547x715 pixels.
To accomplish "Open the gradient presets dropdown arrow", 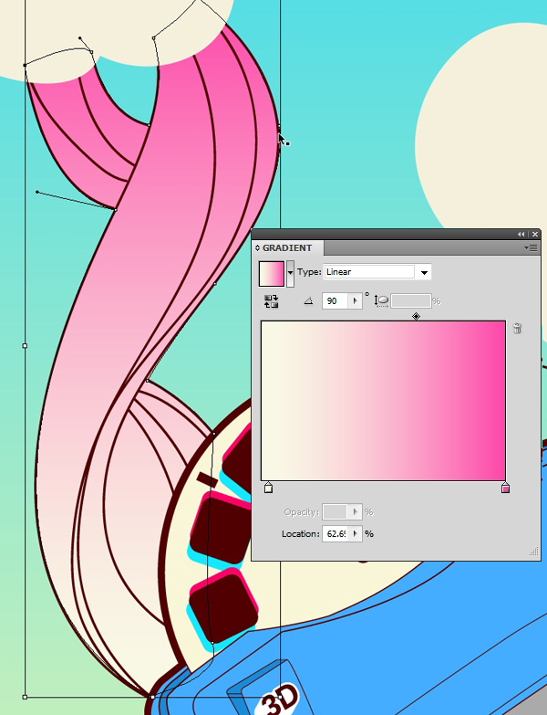I will tap(290, 274).
